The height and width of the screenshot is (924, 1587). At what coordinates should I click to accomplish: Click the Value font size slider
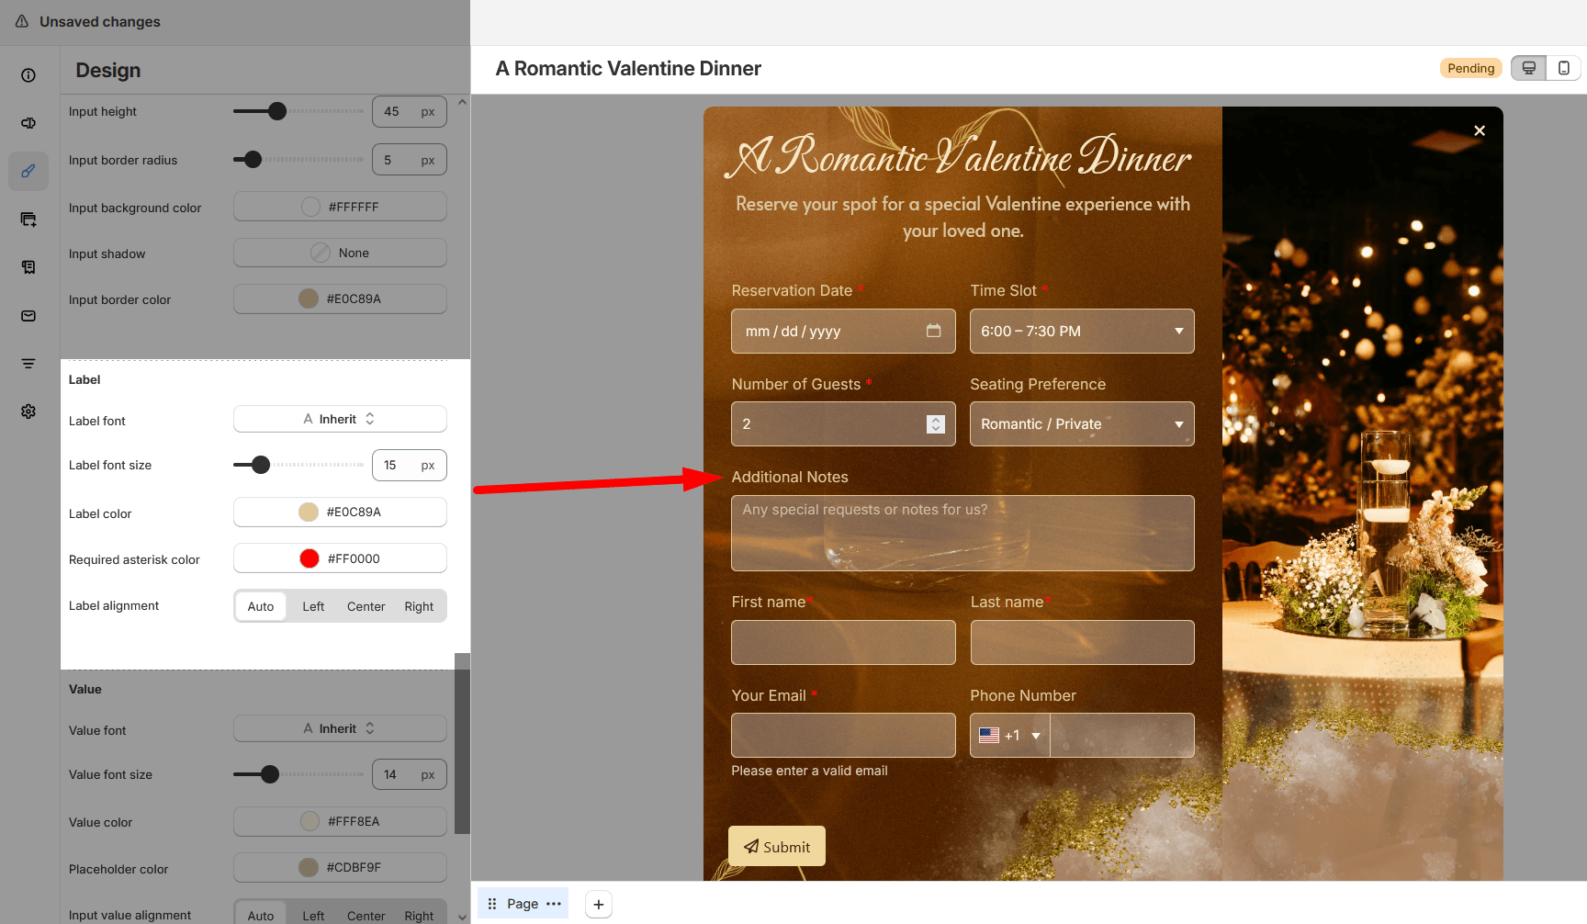298,774
